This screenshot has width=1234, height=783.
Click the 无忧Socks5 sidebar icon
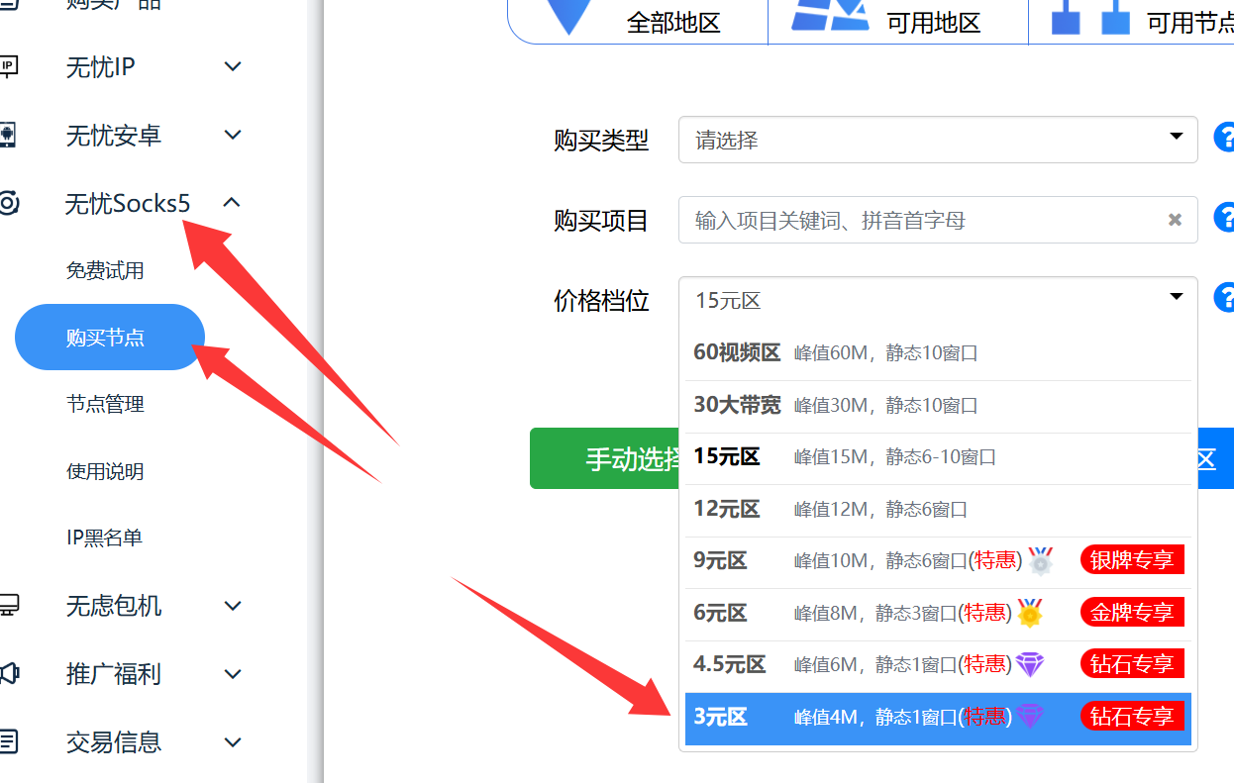8,204
